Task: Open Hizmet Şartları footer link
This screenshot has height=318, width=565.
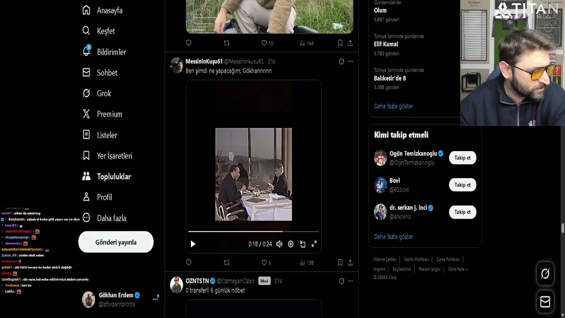Action: (385, 259)
